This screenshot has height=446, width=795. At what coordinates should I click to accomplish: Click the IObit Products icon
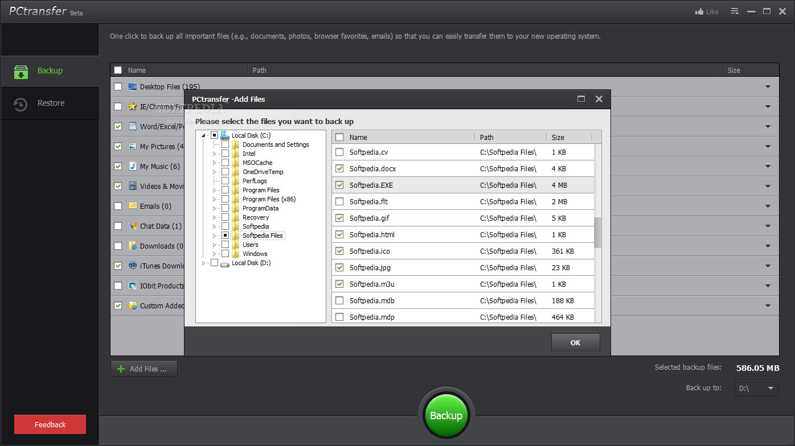pos(133,286)
